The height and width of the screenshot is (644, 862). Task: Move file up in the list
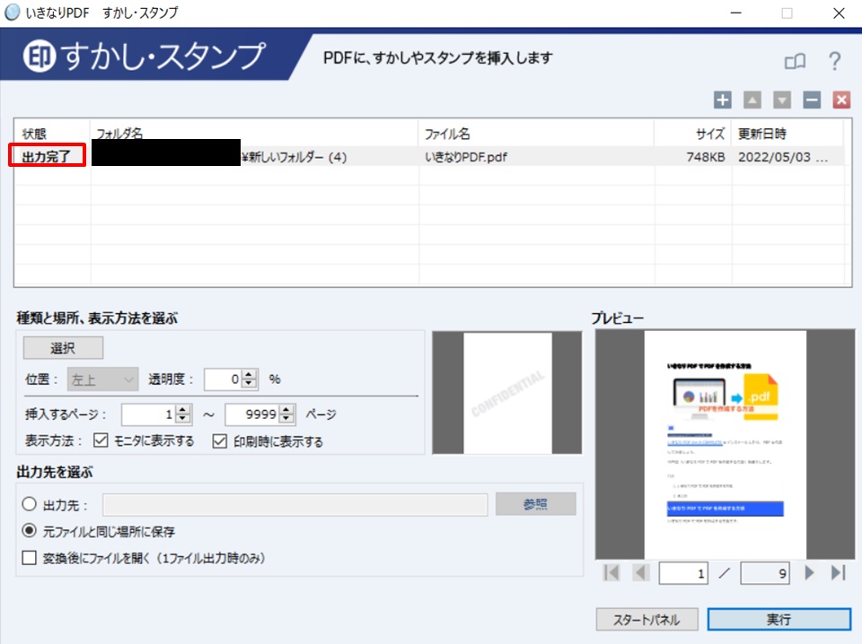click(752, 100)
